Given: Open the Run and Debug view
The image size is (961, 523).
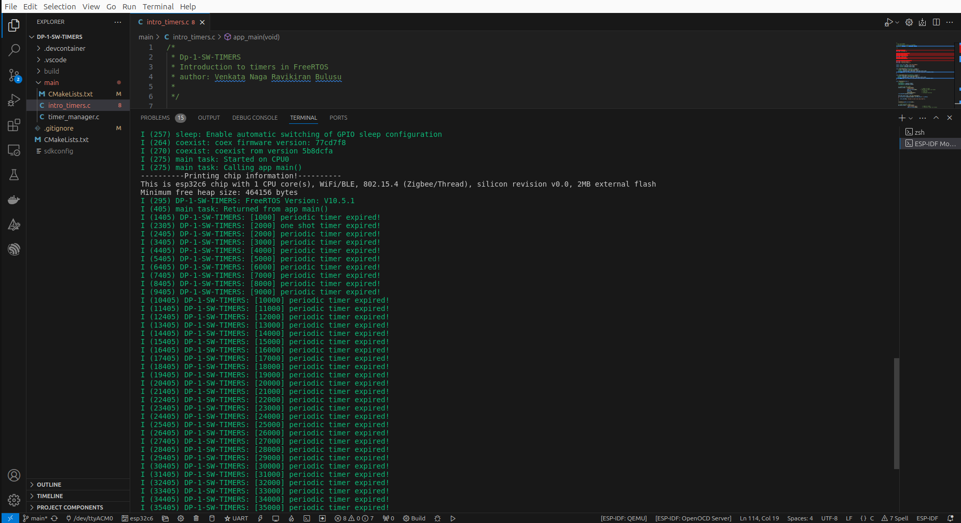Looking at the screenshot, I should coord(14,100).
